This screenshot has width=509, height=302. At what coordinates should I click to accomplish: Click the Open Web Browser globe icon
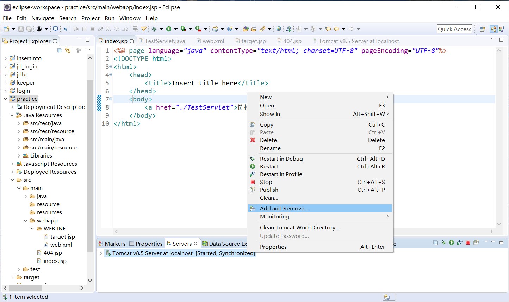[x=279, y=29]
